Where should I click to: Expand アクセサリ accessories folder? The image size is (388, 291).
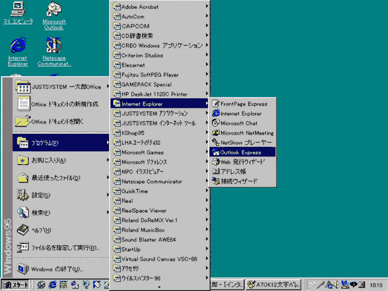160,268
